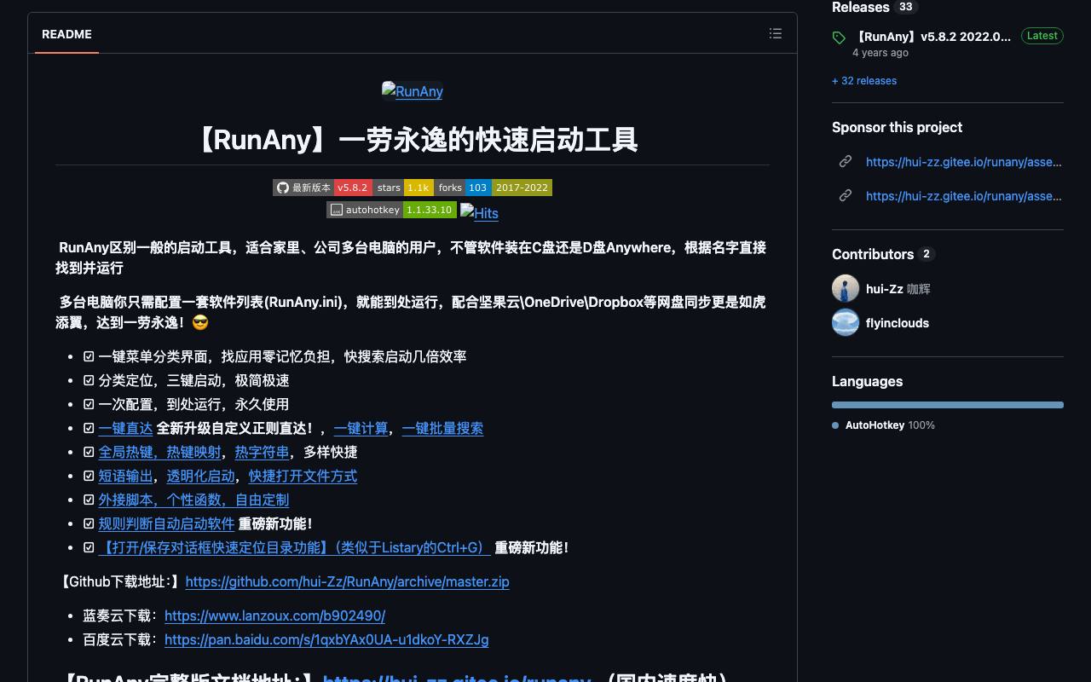View the + 32 releases link

pyautogui.click(x=864, y=81)
